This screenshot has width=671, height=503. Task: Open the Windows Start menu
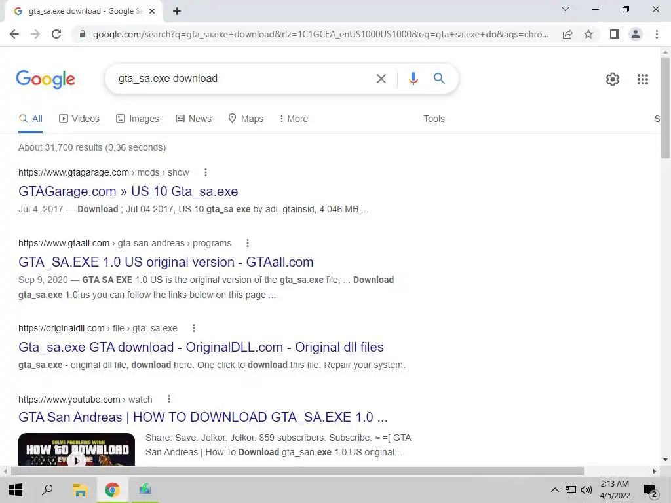[x=16, y=490]
